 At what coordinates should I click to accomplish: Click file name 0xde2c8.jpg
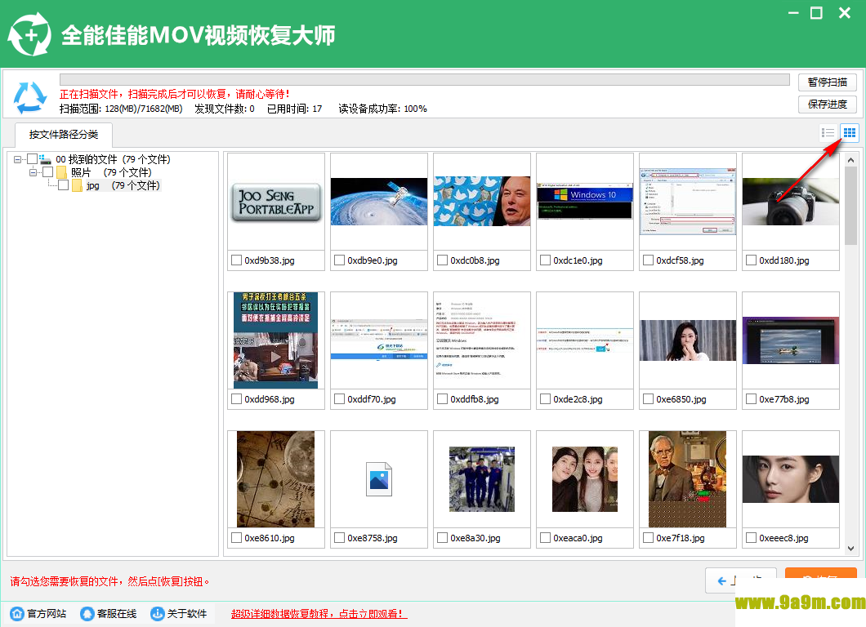coord(578,399)
